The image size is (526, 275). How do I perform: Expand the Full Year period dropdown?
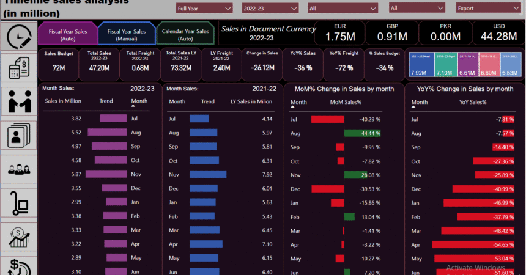[204, 9]
